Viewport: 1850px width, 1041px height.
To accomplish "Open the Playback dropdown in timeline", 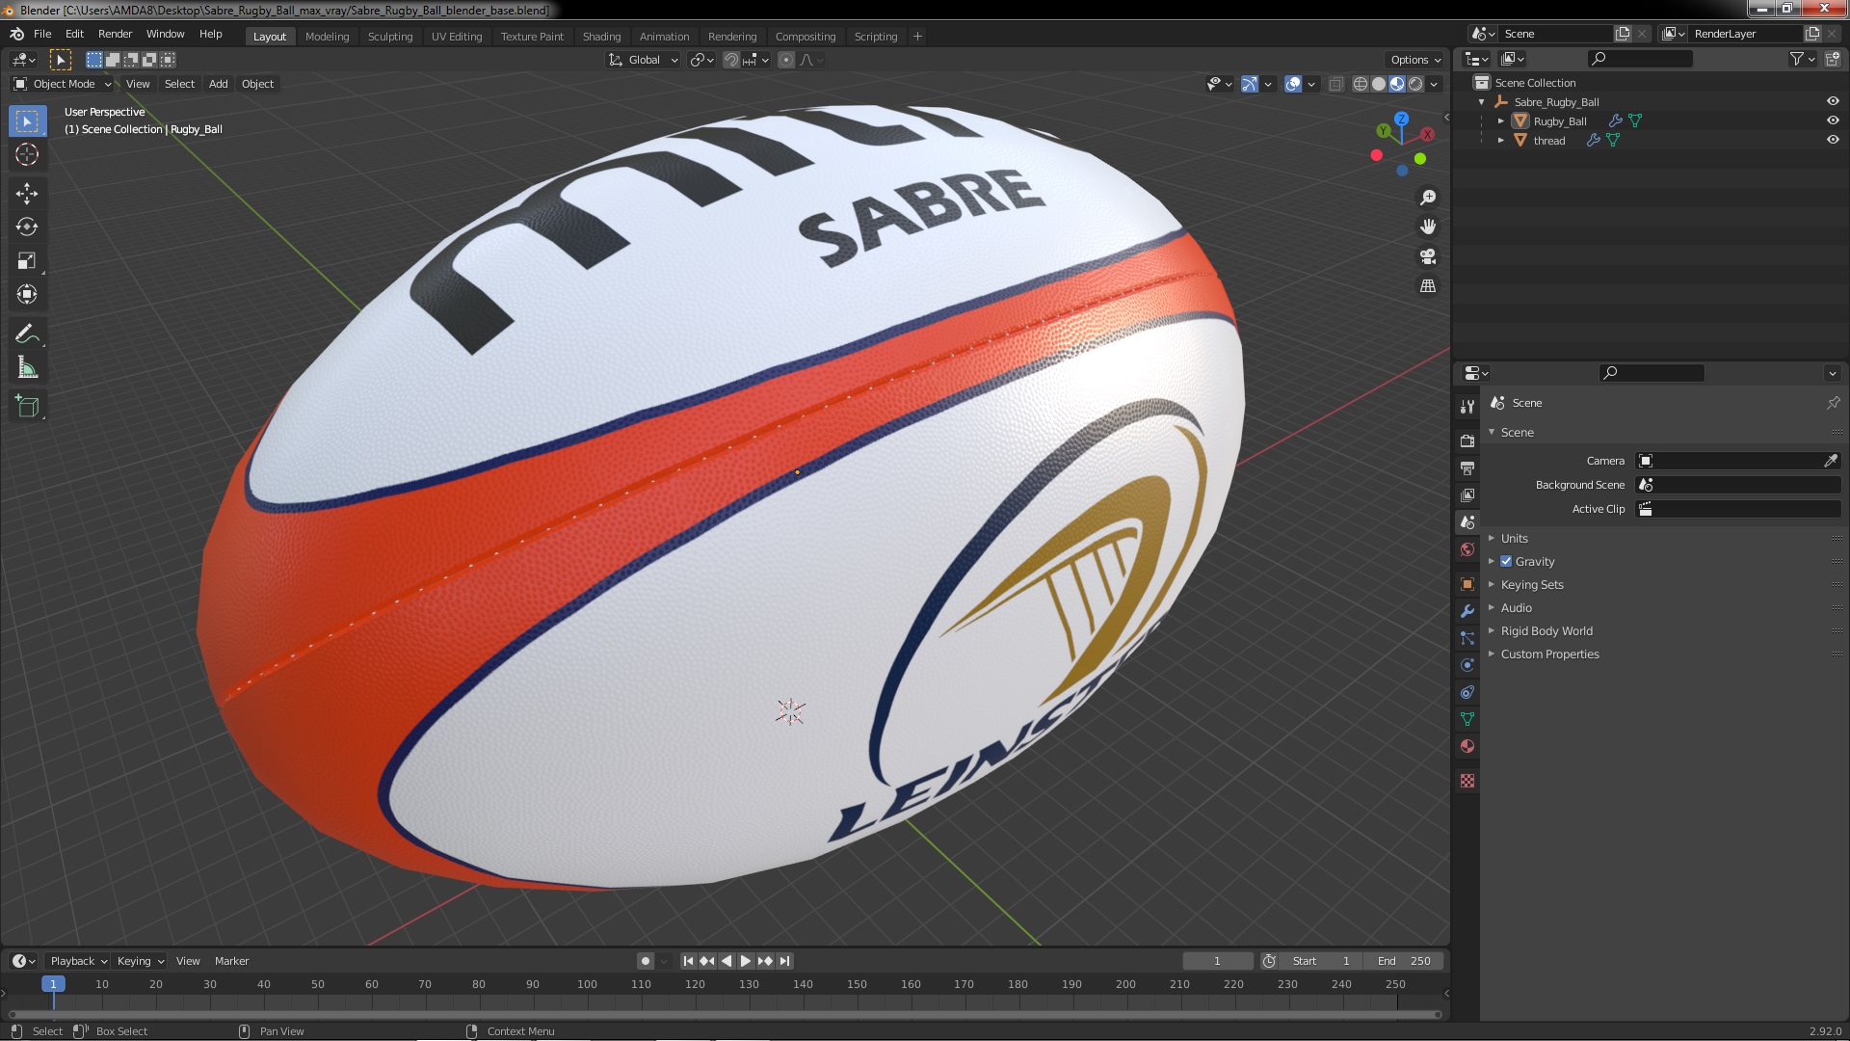I will [x=78, y=961].
